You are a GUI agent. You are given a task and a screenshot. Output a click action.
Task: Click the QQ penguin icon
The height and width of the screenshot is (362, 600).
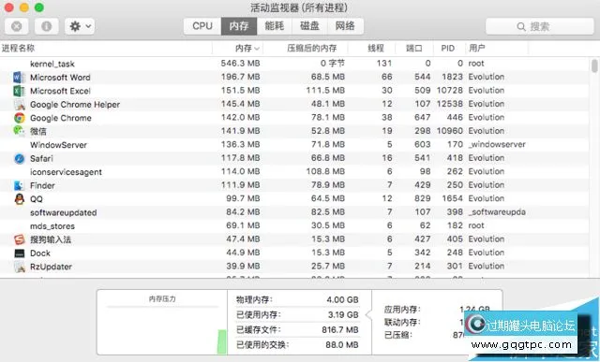pos(19,199)
